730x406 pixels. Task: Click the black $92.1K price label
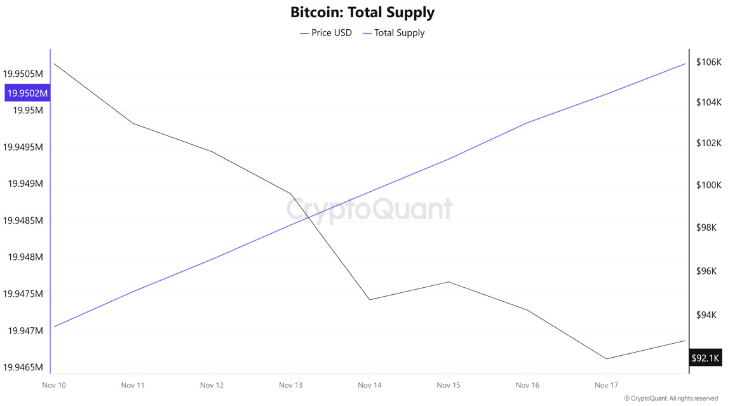705,358
